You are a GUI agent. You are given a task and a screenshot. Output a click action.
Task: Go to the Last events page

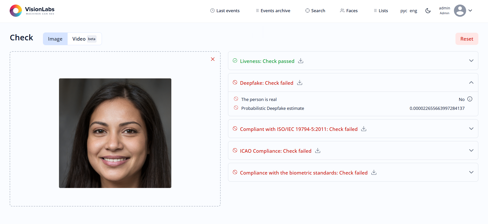pyautogui.click(x=225, y=11)
